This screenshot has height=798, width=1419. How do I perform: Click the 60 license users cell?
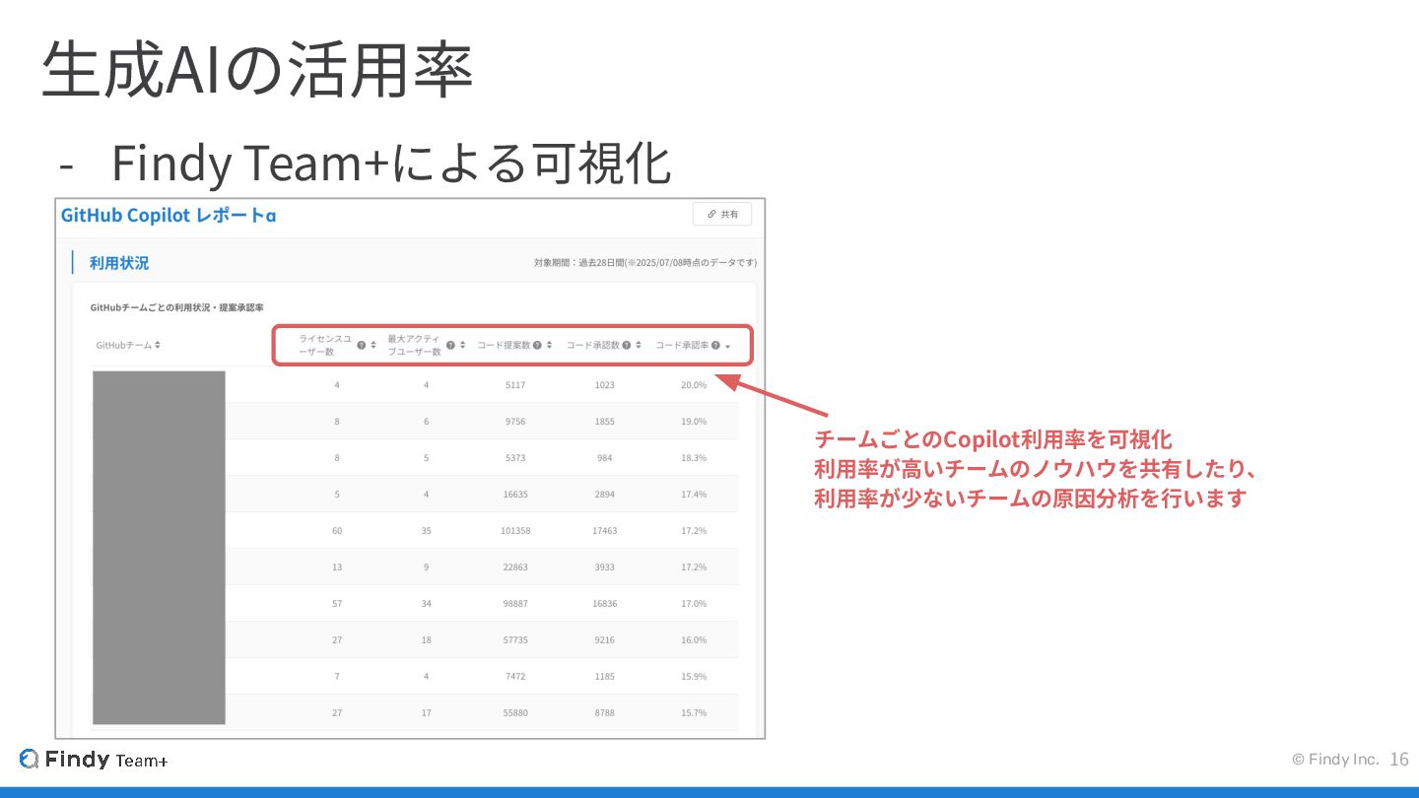[x=337, y=531]
